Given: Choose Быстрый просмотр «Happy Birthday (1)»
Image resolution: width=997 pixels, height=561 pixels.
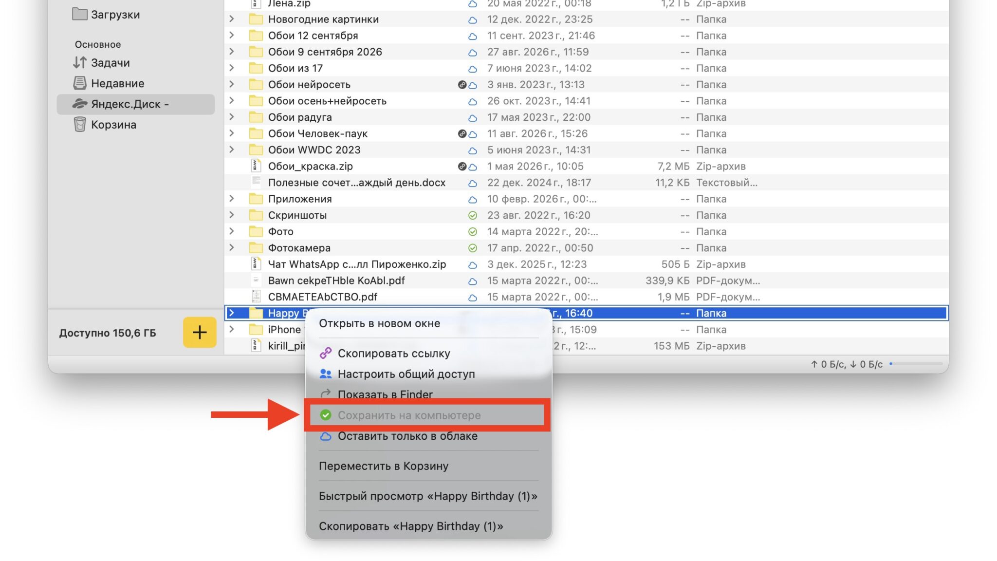Looking at the screenshot, I should [428, 496].
